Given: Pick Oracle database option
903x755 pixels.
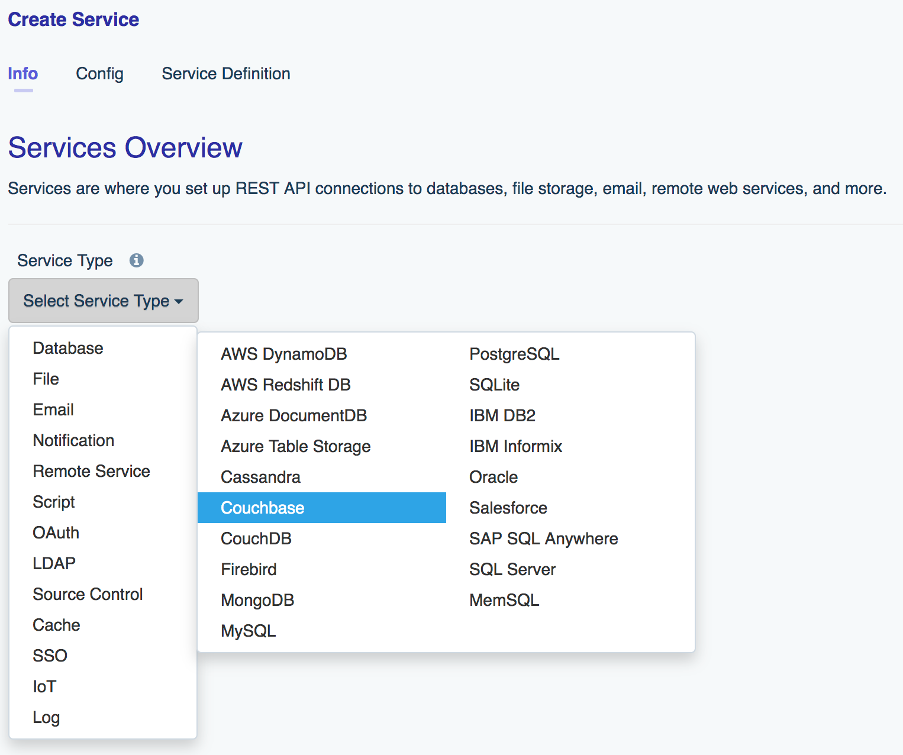Looking at the screenshot, I should pyautogui.click(x=570, y=477).
